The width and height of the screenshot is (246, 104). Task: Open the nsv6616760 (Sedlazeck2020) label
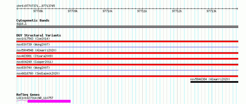(x=38, y=73)
